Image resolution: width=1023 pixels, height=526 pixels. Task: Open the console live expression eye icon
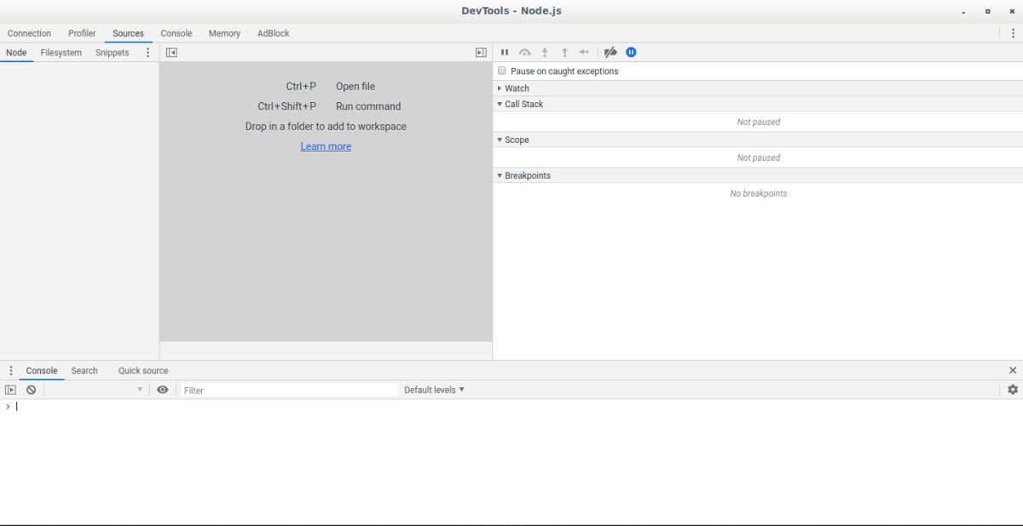pos(163,390)
